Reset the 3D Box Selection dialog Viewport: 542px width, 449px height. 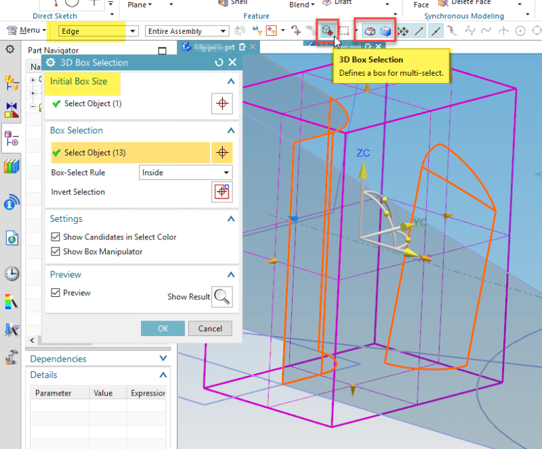pyautogui.click(x=219, y=62)
